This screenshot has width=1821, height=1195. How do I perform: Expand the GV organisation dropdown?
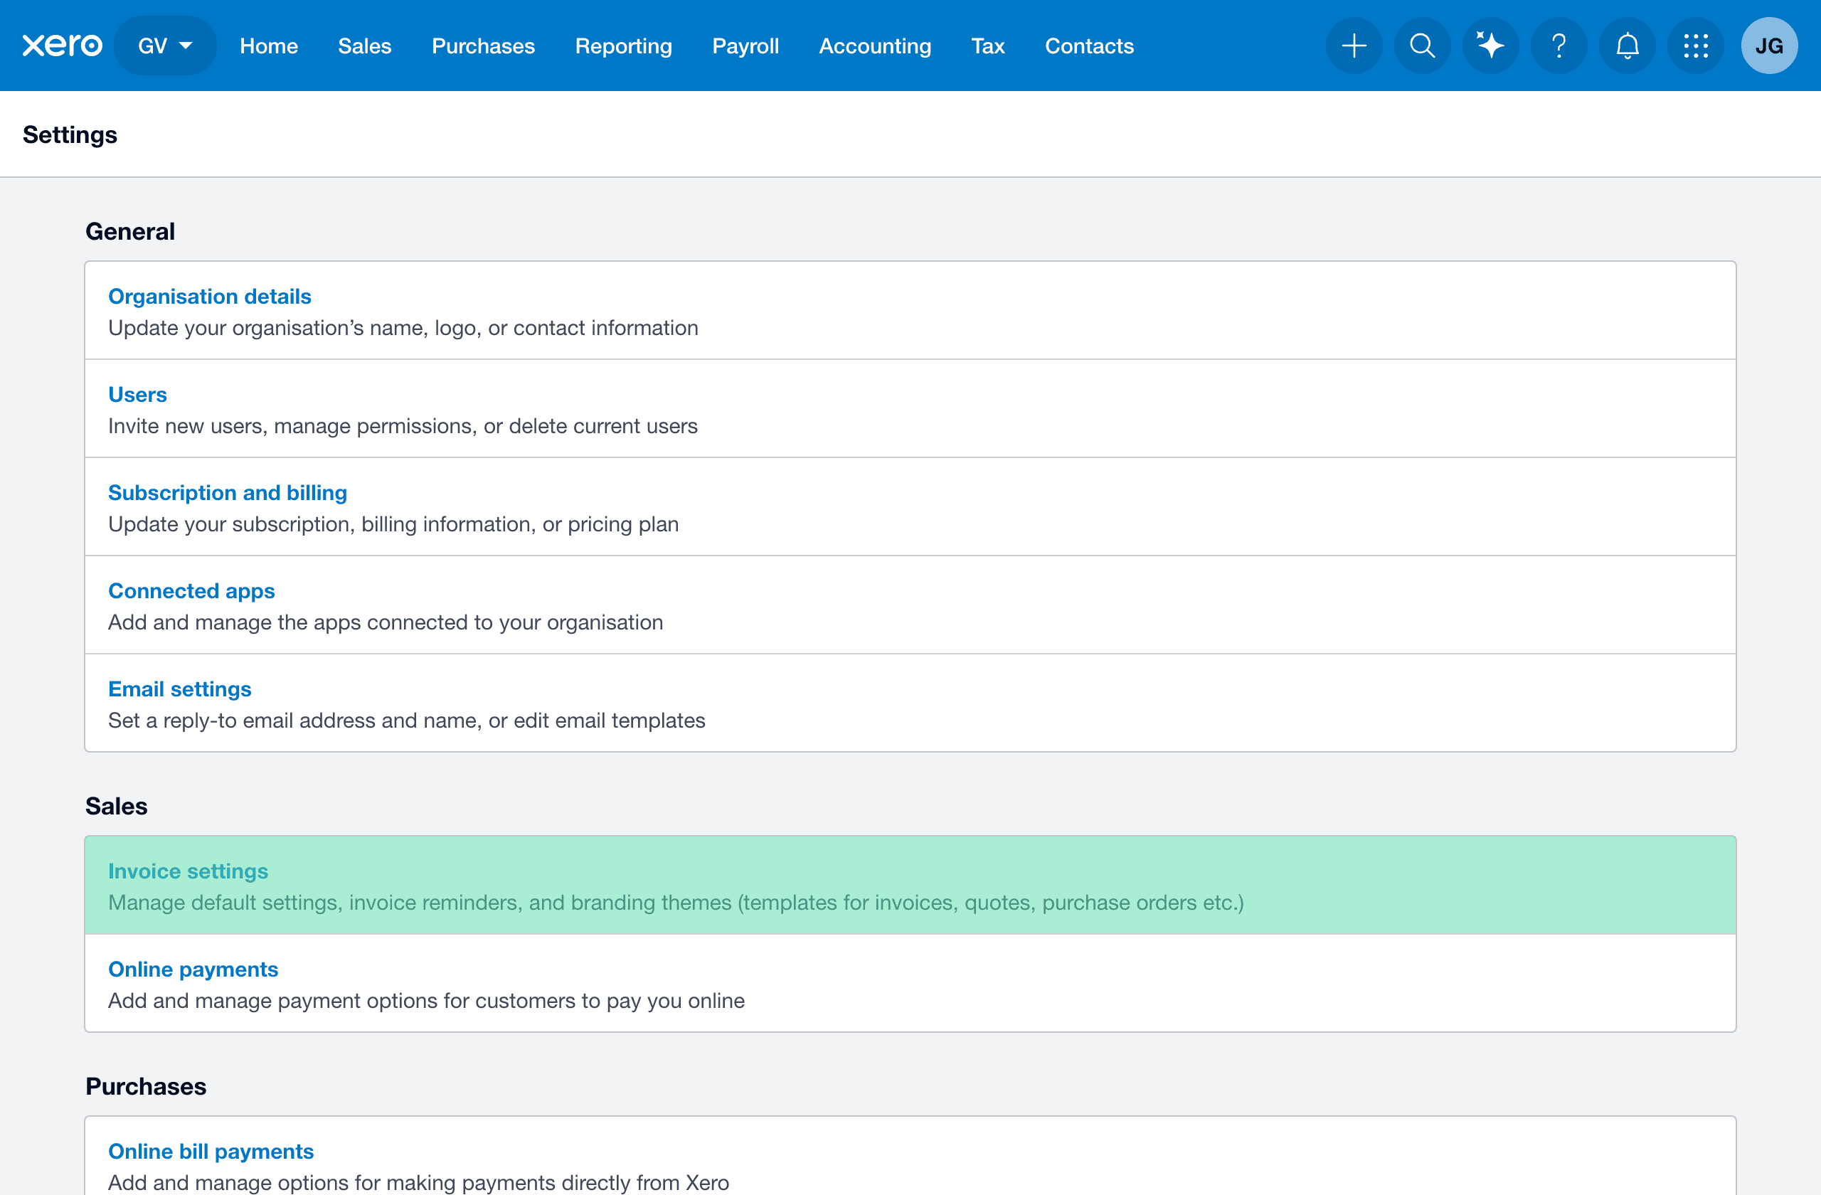(164, 46)
